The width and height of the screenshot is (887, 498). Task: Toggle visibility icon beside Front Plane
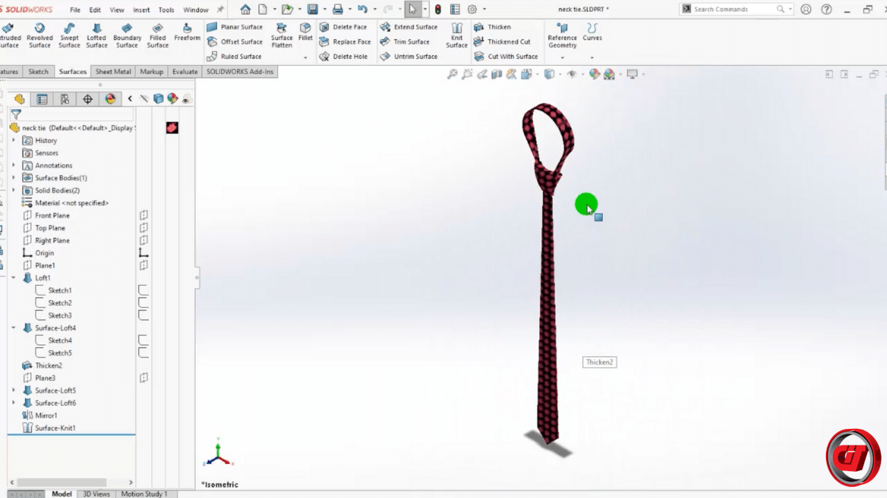144,216
